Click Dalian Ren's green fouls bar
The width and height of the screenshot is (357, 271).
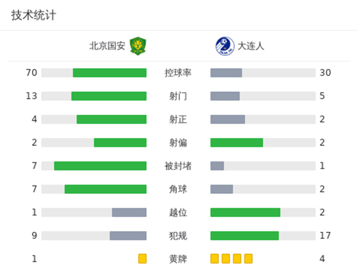245,235
